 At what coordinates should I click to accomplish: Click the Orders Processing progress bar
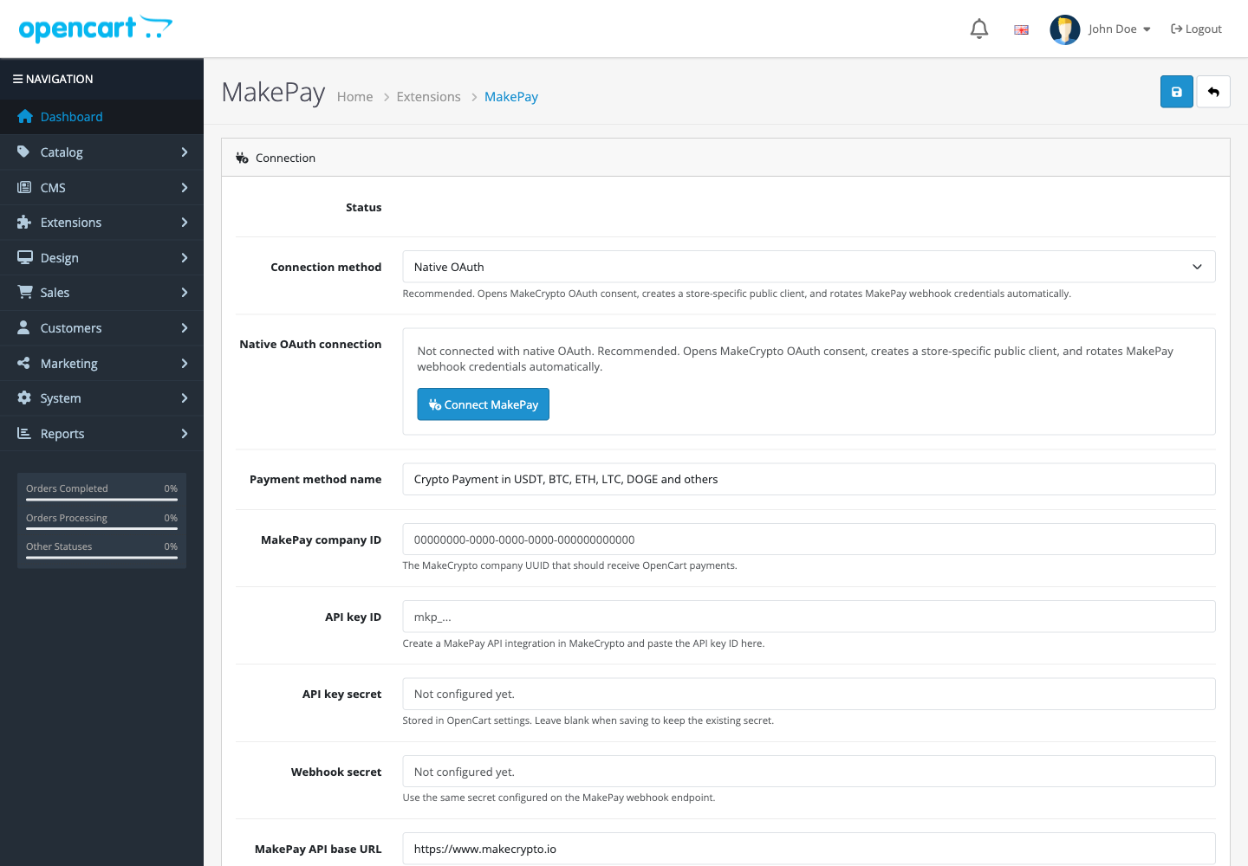coord(101,529)
